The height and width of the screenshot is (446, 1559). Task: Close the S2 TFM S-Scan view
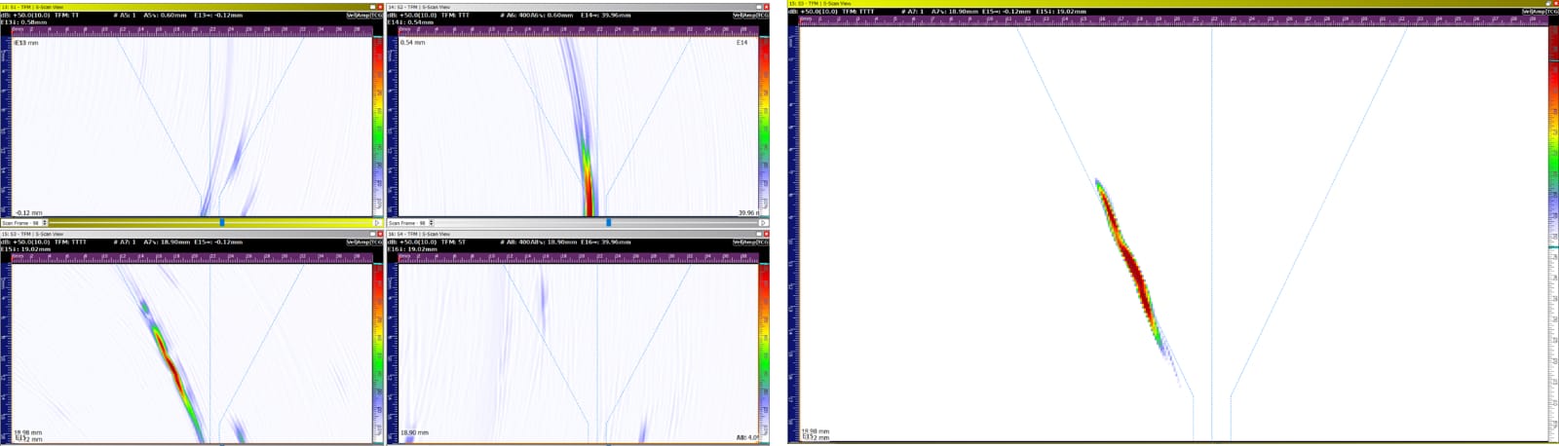click(x=767, y=7)
